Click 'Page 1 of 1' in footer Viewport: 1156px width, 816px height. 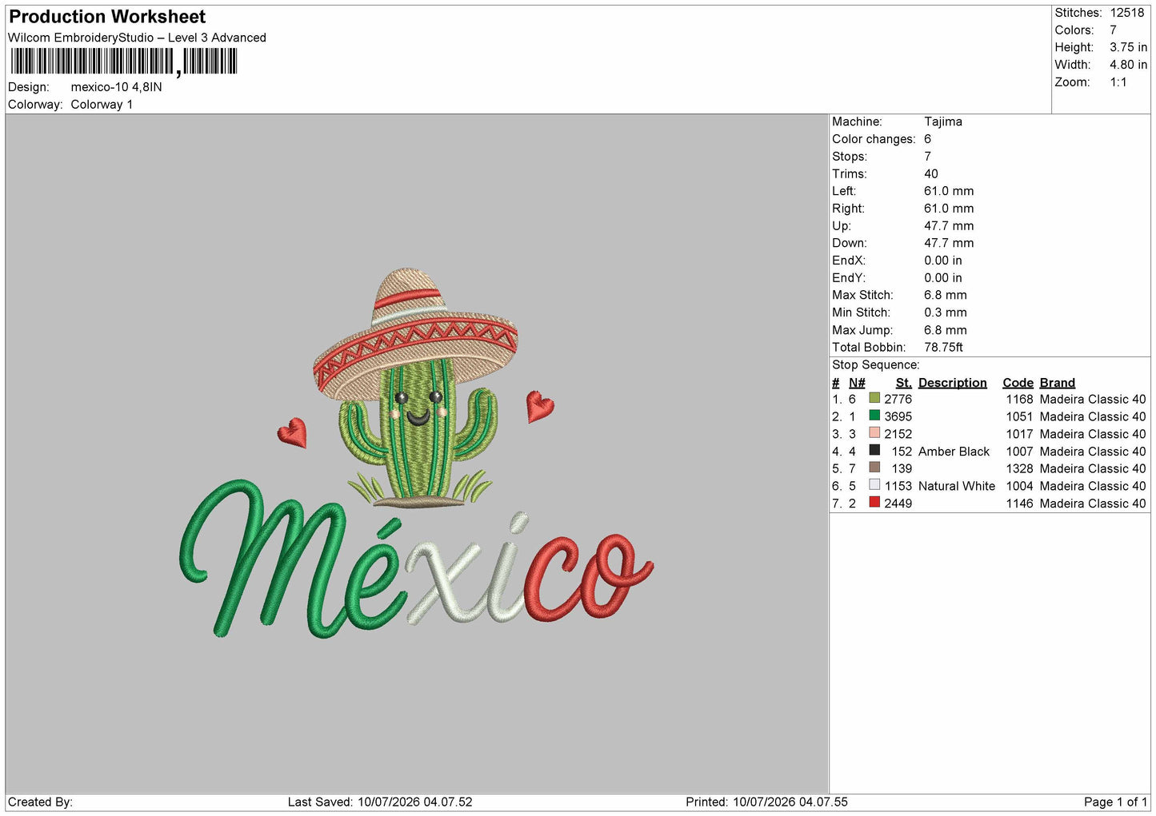tap(1115, 802)
